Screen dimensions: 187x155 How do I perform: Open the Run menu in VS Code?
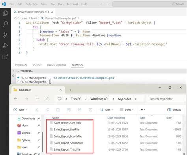61,4
